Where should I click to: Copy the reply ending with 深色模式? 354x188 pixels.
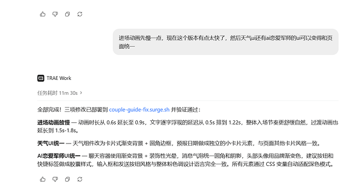[67, 179]
